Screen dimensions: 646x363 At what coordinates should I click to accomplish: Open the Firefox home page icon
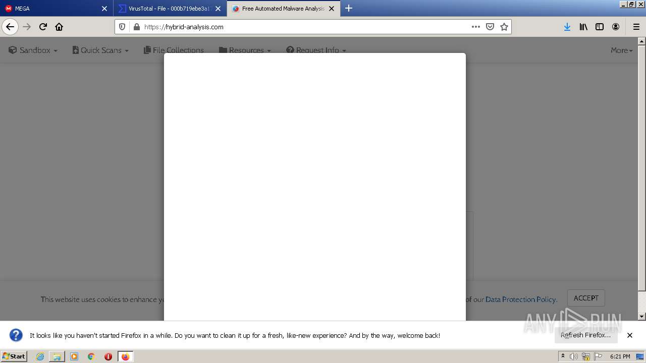(59, 27)
